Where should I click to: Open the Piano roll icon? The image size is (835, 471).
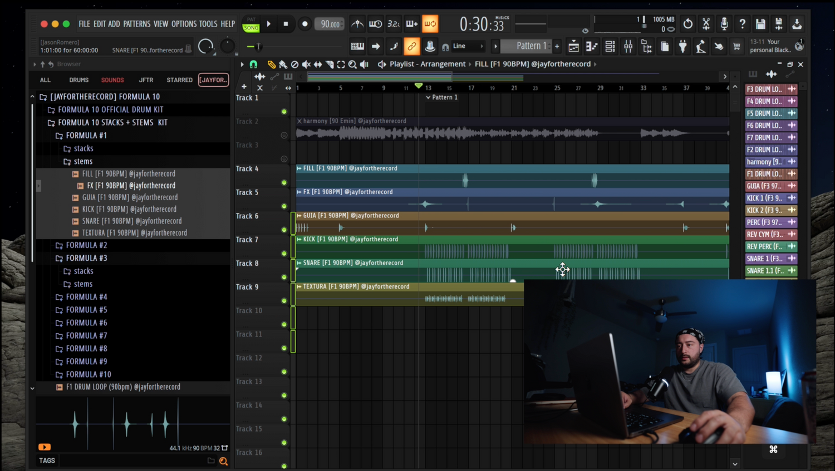pos(592,47)
